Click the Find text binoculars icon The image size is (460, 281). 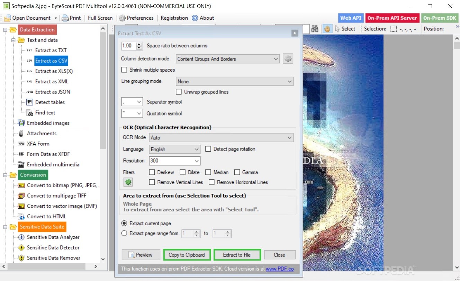[x=29, y=112]
